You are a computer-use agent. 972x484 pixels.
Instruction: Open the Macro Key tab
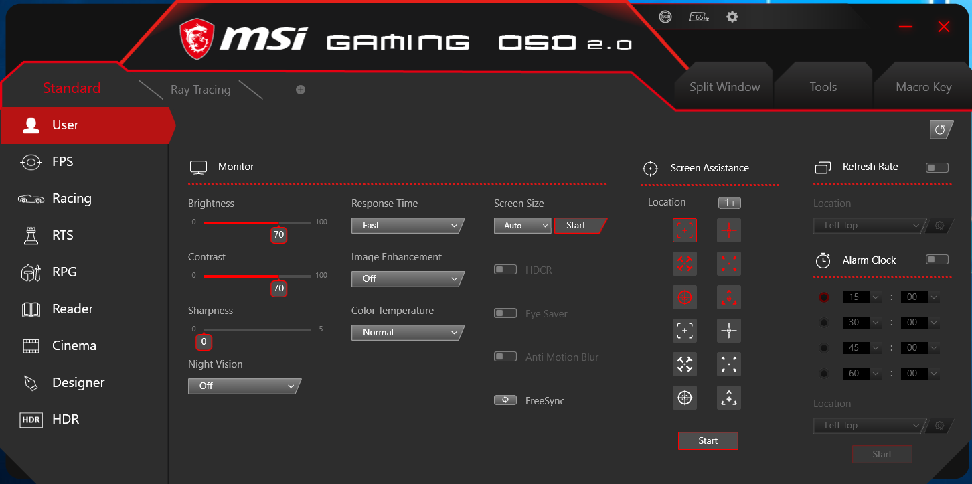(x=923, y=87)
